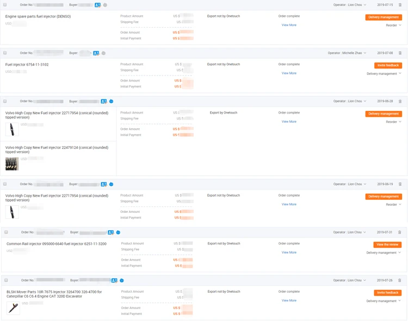This screenshot has height=321, width=408.
Task: Open Reorder dropdown on DENSO order
Action: click(393, 25)
